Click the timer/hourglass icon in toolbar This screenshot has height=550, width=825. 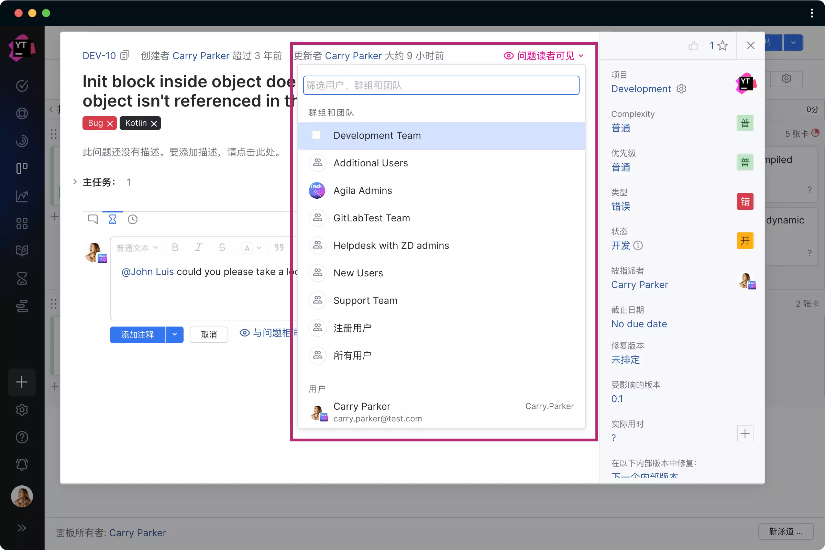112,219
